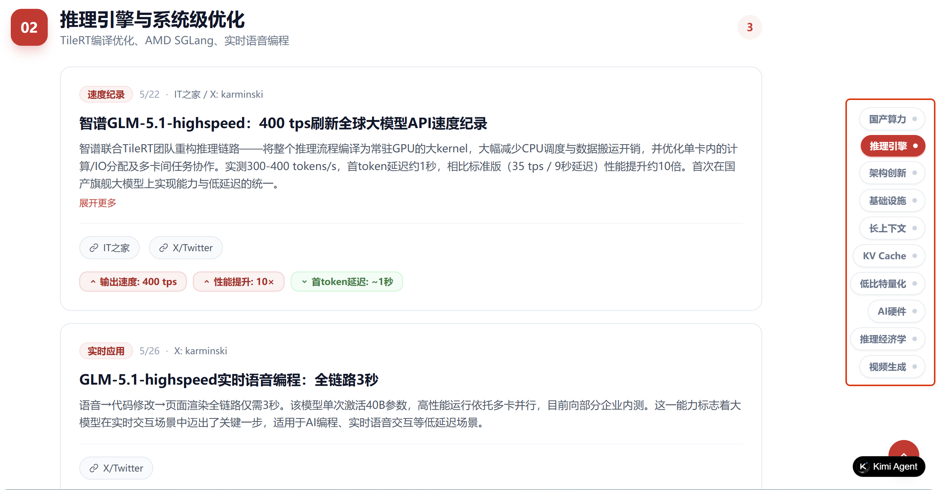Click the dot beside 架构创新
937x490 pixels.
point(915,173)
